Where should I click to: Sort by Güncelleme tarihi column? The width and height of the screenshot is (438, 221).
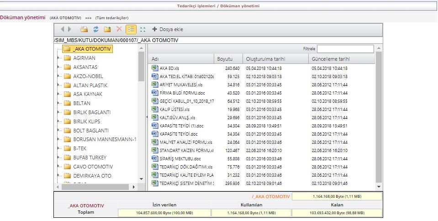coord(331,59)
